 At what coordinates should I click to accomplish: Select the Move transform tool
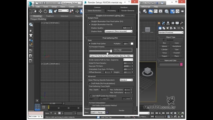pyautogui.click(x=40, y=11)
